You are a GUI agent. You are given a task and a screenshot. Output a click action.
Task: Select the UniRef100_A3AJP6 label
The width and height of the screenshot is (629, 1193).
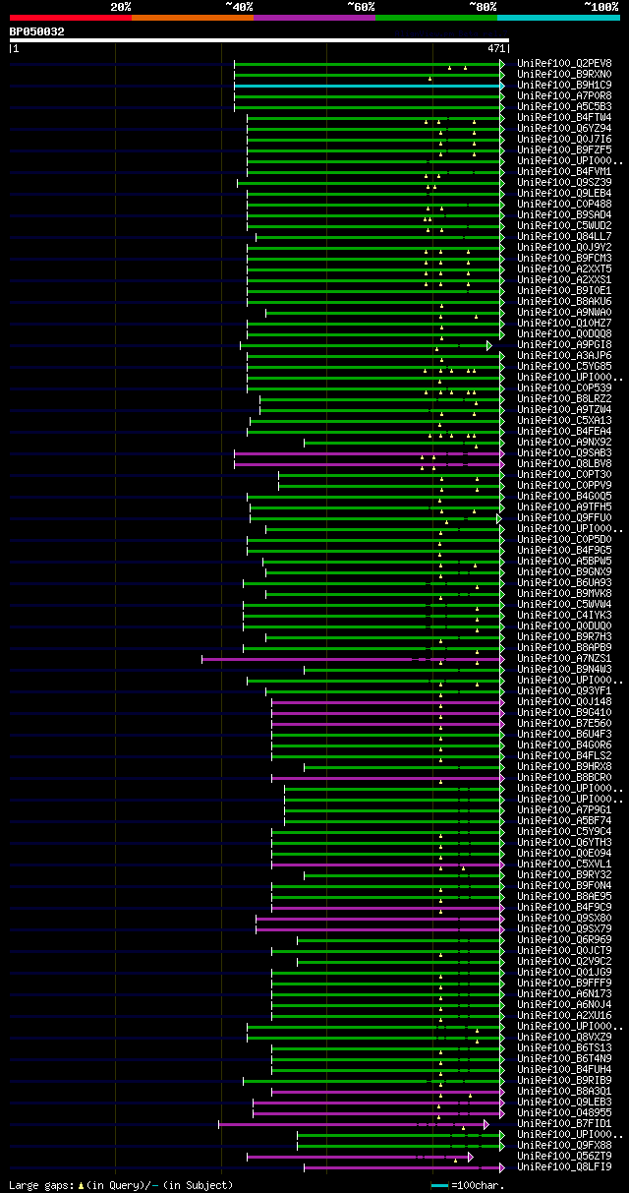[564, 356]
